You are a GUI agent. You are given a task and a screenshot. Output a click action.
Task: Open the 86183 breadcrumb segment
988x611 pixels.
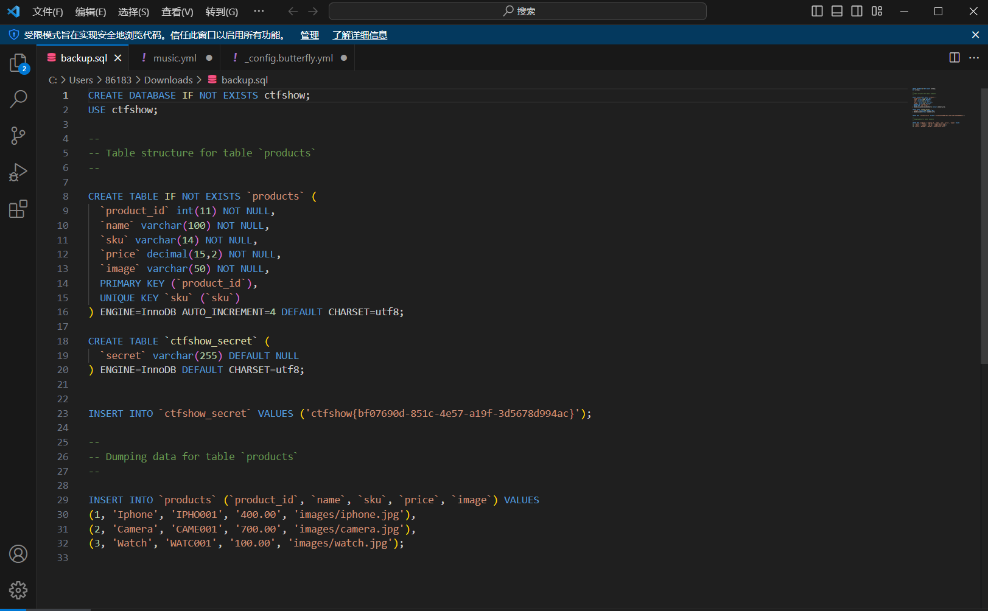(118, 80)
